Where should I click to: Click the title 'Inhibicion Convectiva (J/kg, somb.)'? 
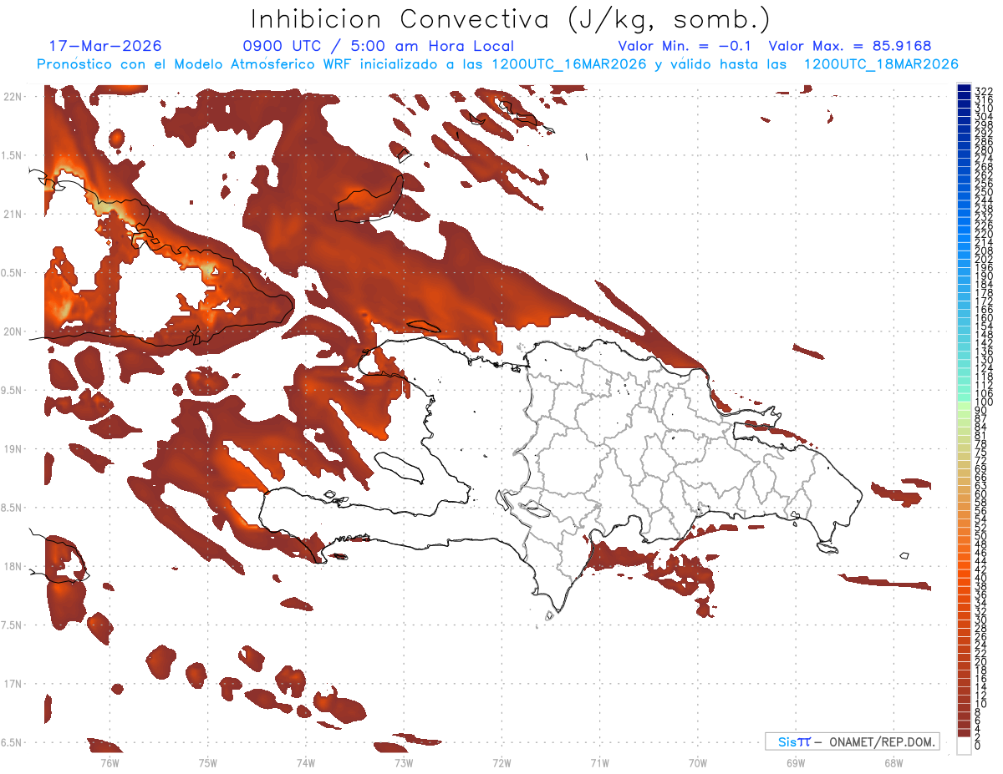pyautogui.click(x=511, y=19)
